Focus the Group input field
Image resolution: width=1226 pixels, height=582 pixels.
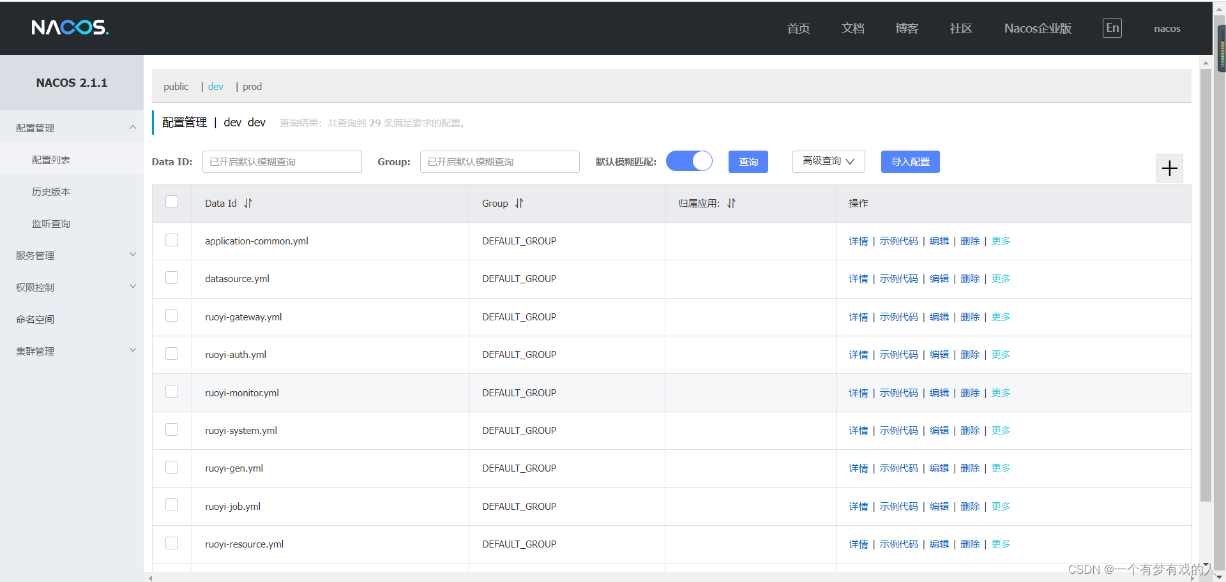tap(500, 161)
